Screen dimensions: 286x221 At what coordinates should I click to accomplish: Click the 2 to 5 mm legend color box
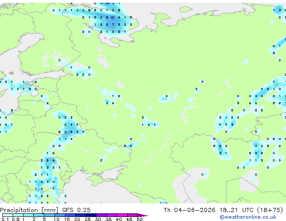point(39,215)
